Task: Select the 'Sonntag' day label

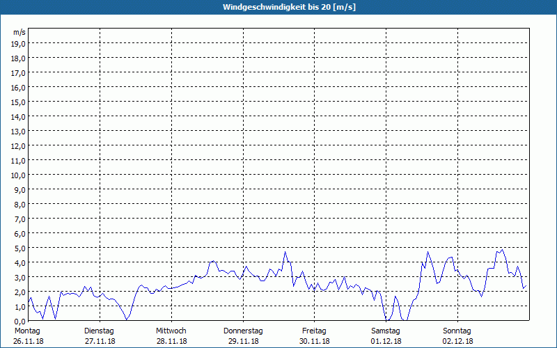Action: (x=457, y=331)
